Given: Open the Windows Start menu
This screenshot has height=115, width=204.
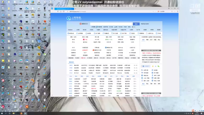Looking at the screenshot, I should click(x=2, y=113).
